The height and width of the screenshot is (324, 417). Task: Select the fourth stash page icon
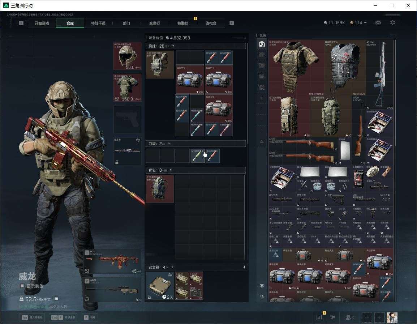[262, 76]
